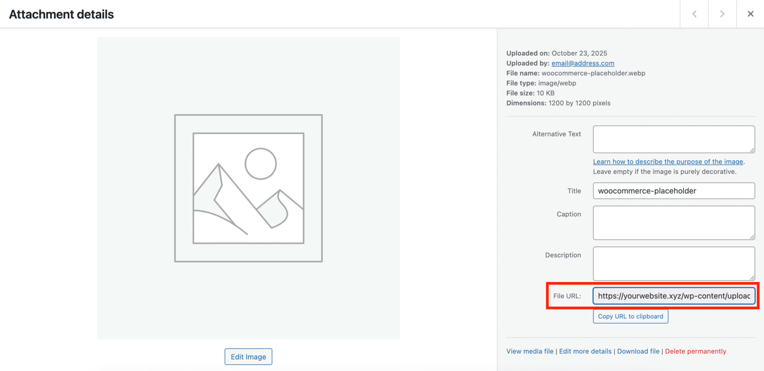
Task: Click Delete permanently
Action: tap(695, 351)
